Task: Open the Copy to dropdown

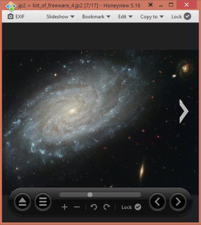Action: coord(152,17)
